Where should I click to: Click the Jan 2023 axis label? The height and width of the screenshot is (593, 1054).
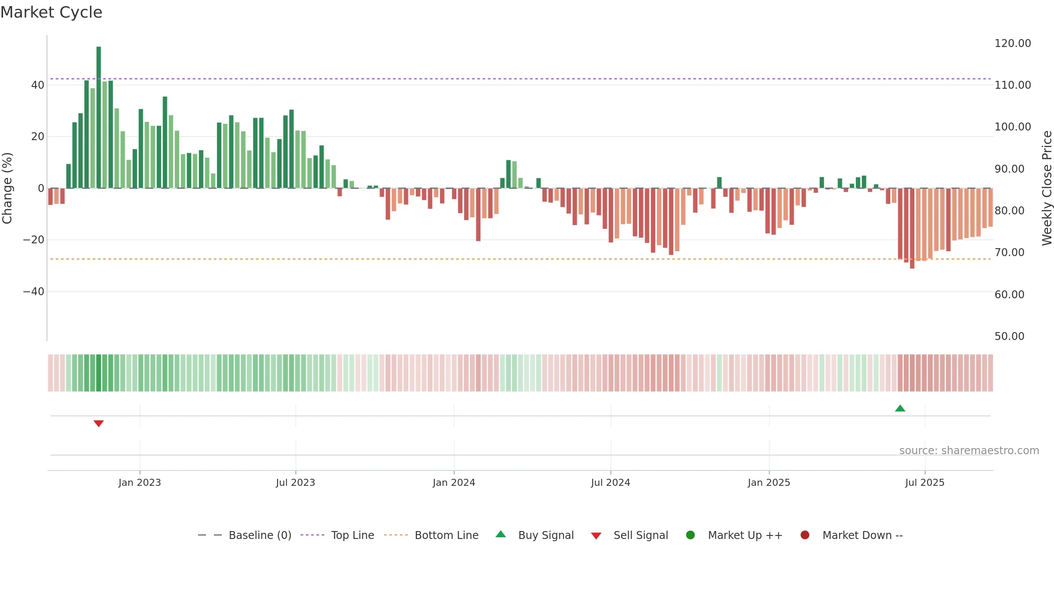point(140,482)
